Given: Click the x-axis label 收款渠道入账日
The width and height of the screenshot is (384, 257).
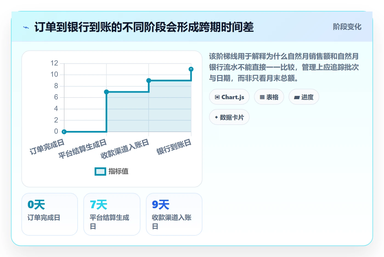Looking at the screenshot, I should click(x=125, y=149).
